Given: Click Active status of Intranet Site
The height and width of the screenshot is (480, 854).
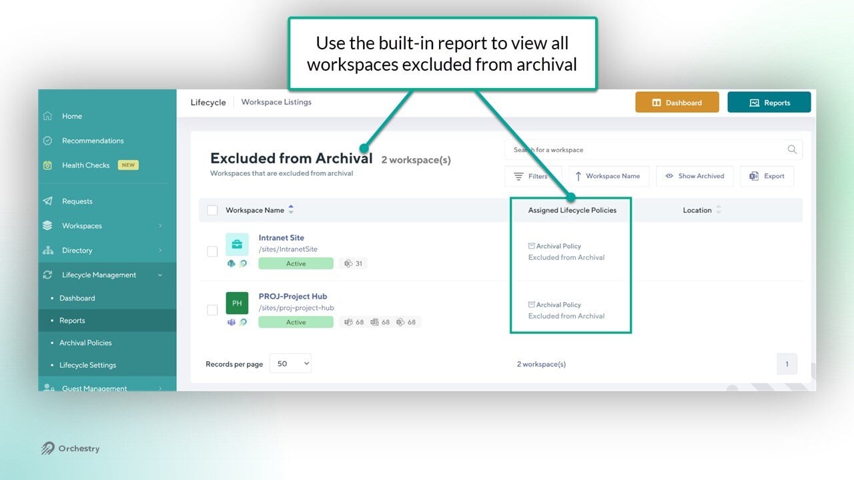Looking at the screenshot, I should [296, 263].
